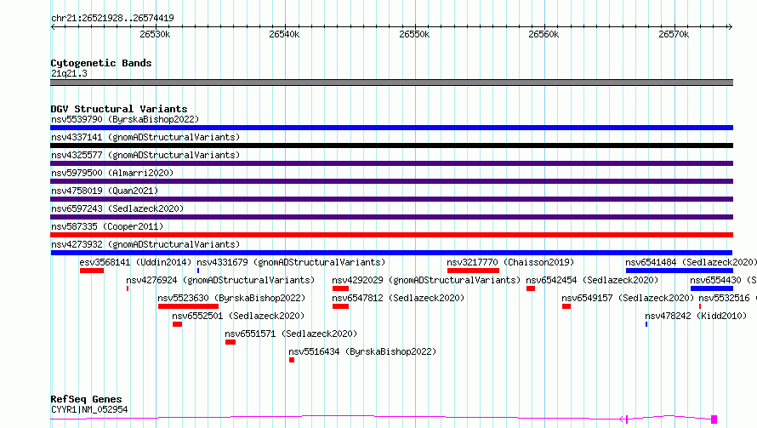The image size is (757, 428).
Task: Click the red bar of nsv5523630
Action: click(x=188, y=306)
